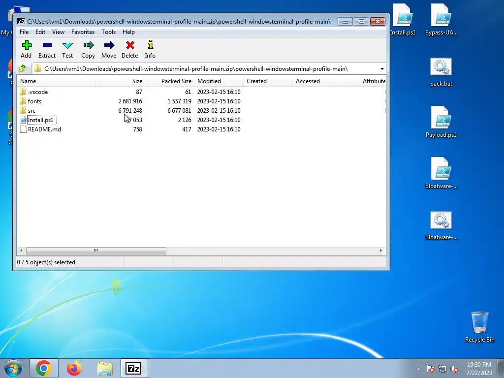Click the muted volume tray icon
Image resolution: width=504 pixels, height=378 pixels.
454,369
